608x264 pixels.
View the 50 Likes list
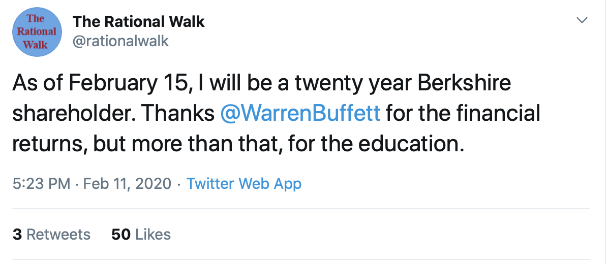click(x=141, y=234)
